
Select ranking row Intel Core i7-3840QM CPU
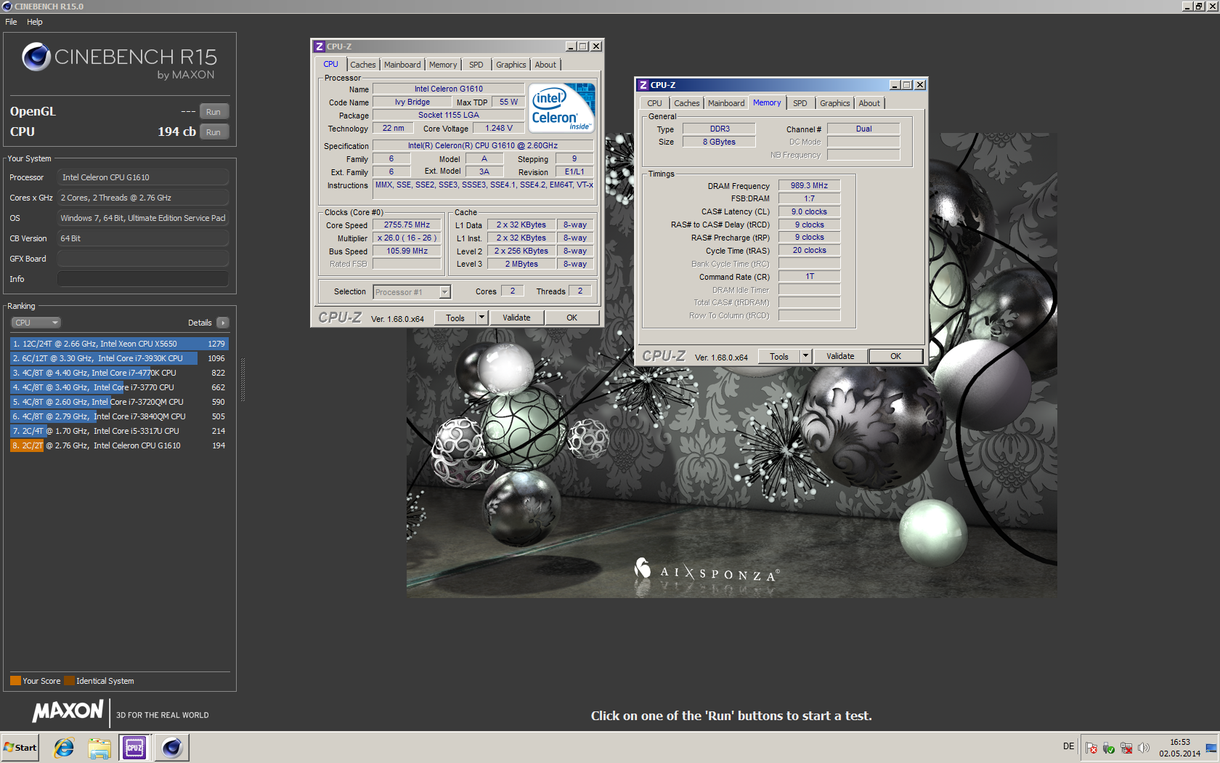(119, 416)
